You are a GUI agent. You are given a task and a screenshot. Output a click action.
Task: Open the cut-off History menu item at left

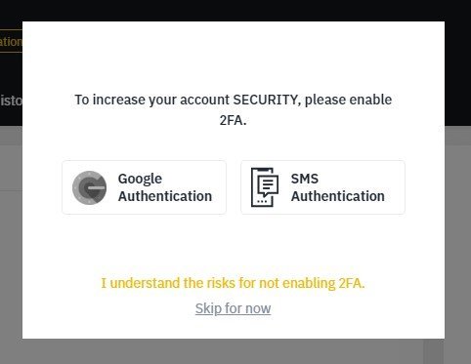point(11,101)
